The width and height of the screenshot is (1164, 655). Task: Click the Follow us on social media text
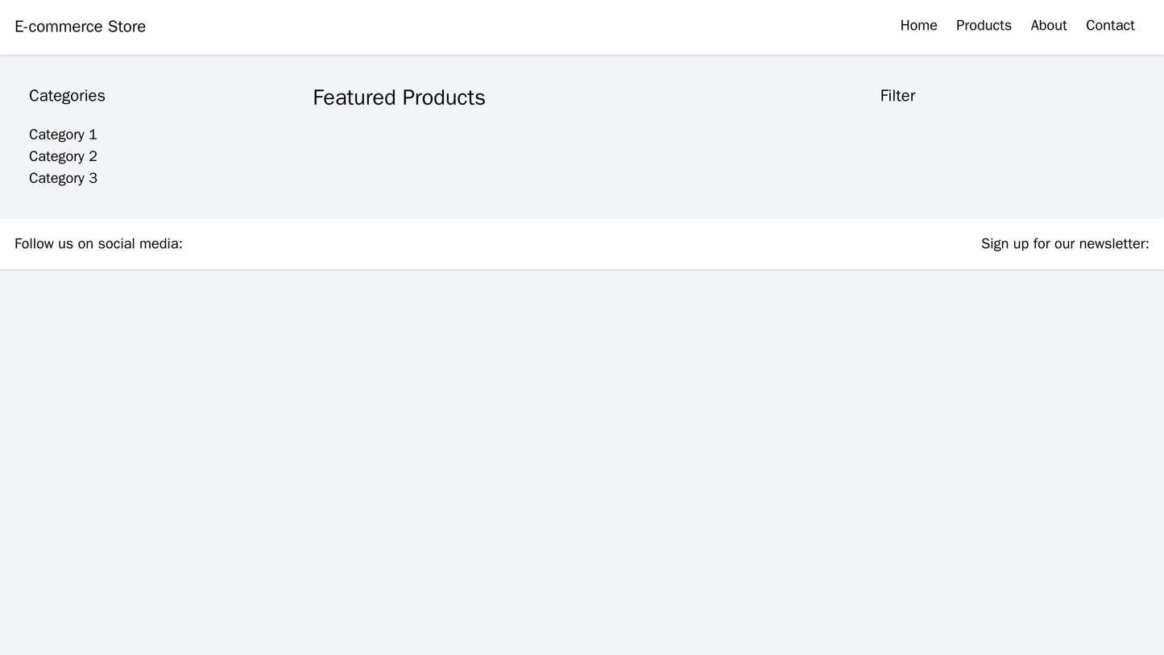click(98, 243)
